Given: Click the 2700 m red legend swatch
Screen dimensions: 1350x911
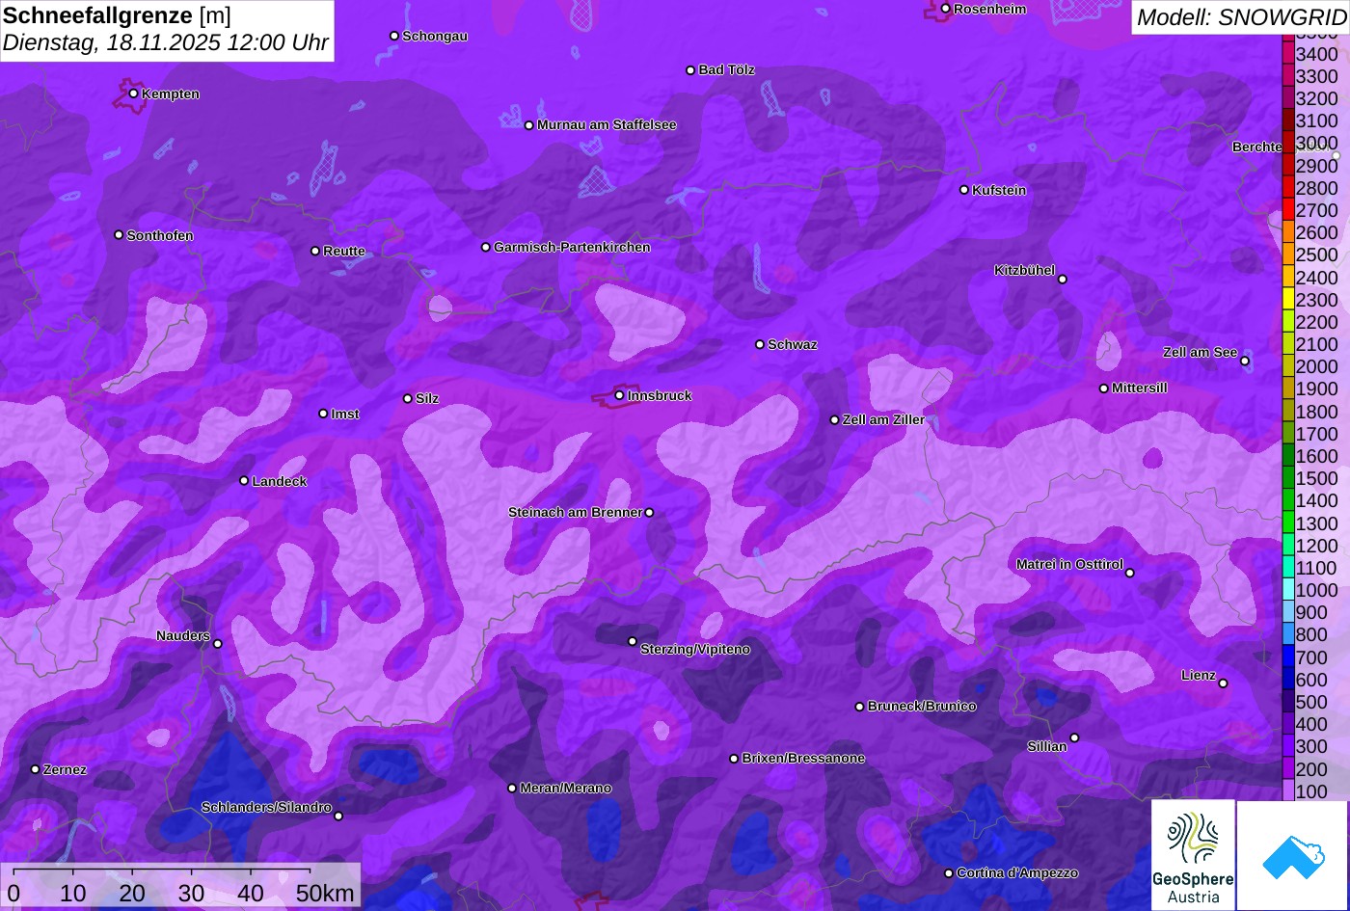Looking at the screenshot, I should point(1288,210).
